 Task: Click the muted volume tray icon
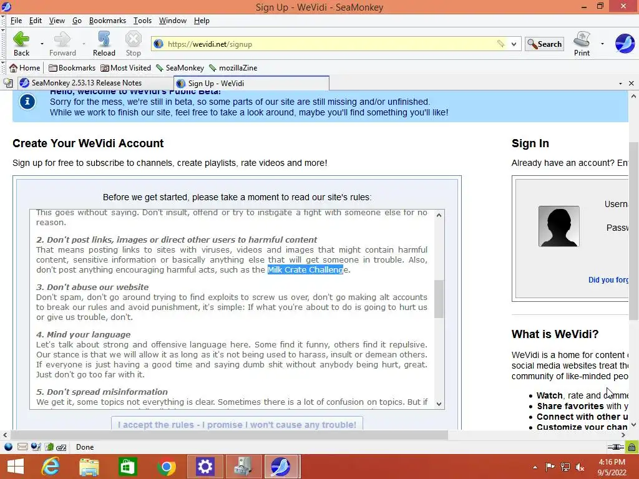click(x=580, y=467)
